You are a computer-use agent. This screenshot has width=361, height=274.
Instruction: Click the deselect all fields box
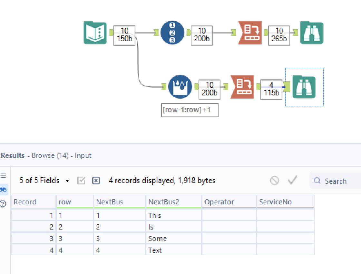pyautogui.click(x=96, y=181)
